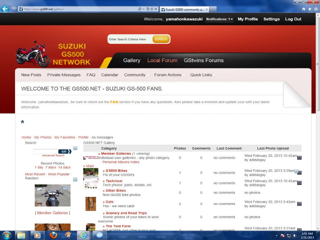
Task: Switch to the Local Forum tab
Action: point(162,61)
